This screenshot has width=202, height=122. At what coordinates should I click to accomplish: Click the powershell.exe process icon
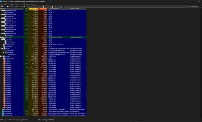tap(5, 43)
